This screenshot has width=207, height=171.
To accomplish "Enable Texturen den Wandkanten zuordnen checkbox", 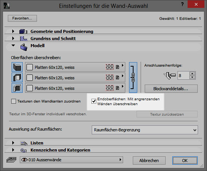I will click(13, 101).
